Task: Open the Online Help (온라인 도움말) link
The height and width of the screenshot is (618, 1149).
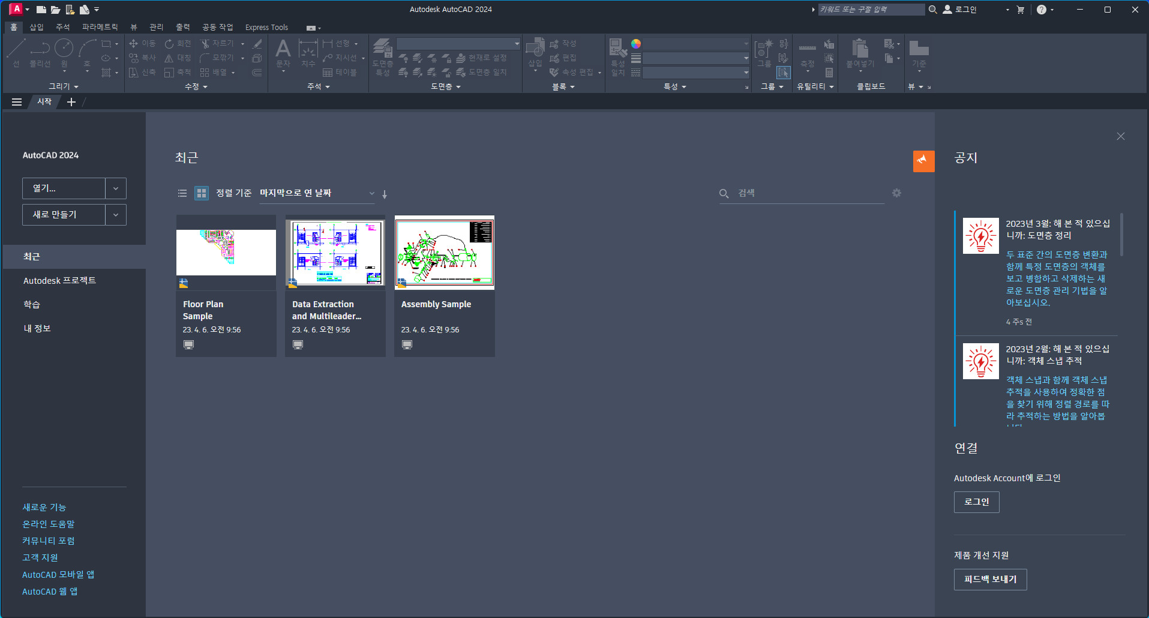Action: tap(49, 524)
